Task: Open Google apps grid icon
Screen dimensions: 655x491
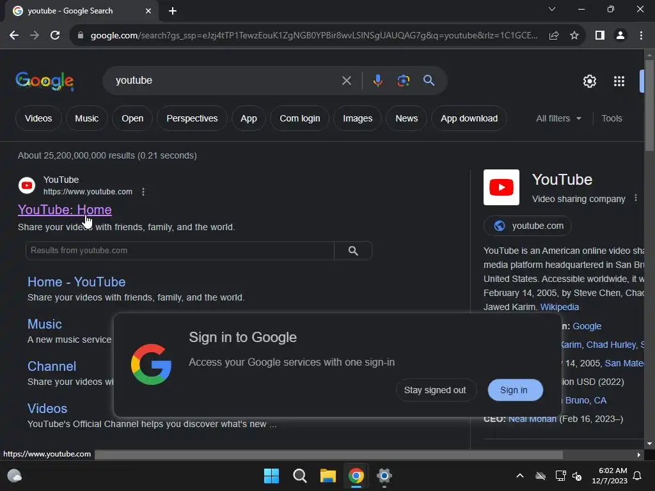Action: [x=619, y=81]
